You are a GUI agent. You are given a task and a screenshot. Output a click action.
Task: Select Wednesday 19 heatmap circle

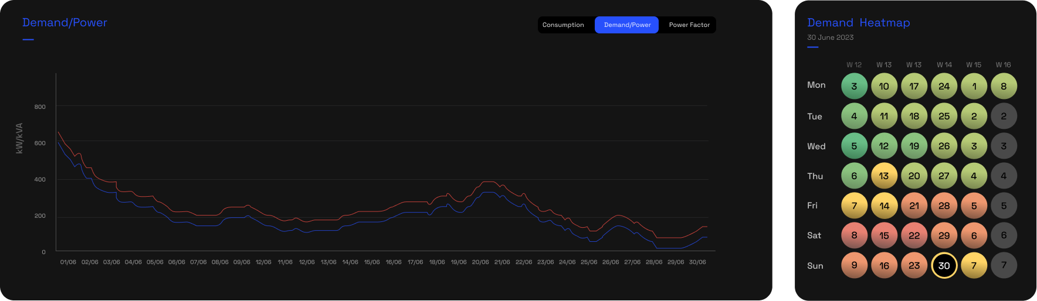click(x=914, y=146)
